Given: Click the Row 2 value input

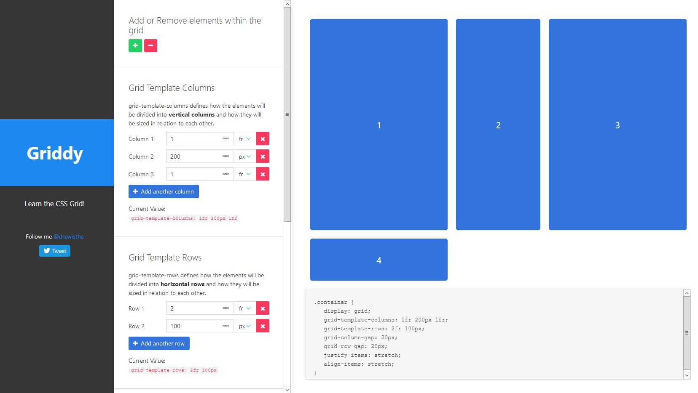Looking at the screenshot, I should (194, 326).
